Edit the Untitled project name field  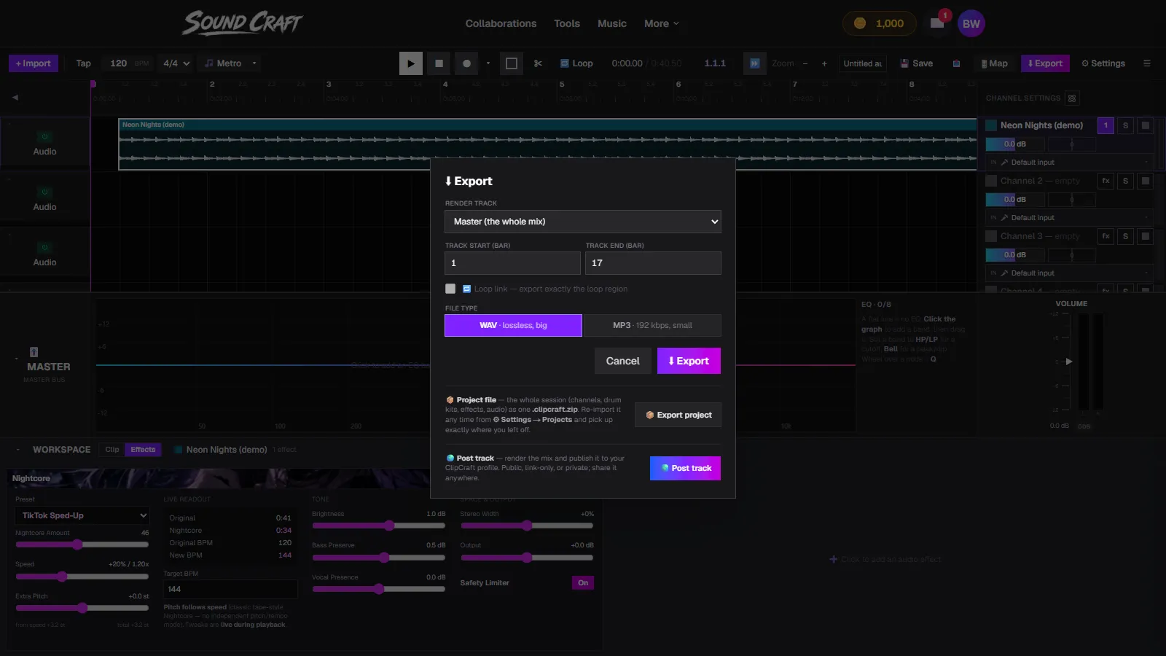point(863,63)
